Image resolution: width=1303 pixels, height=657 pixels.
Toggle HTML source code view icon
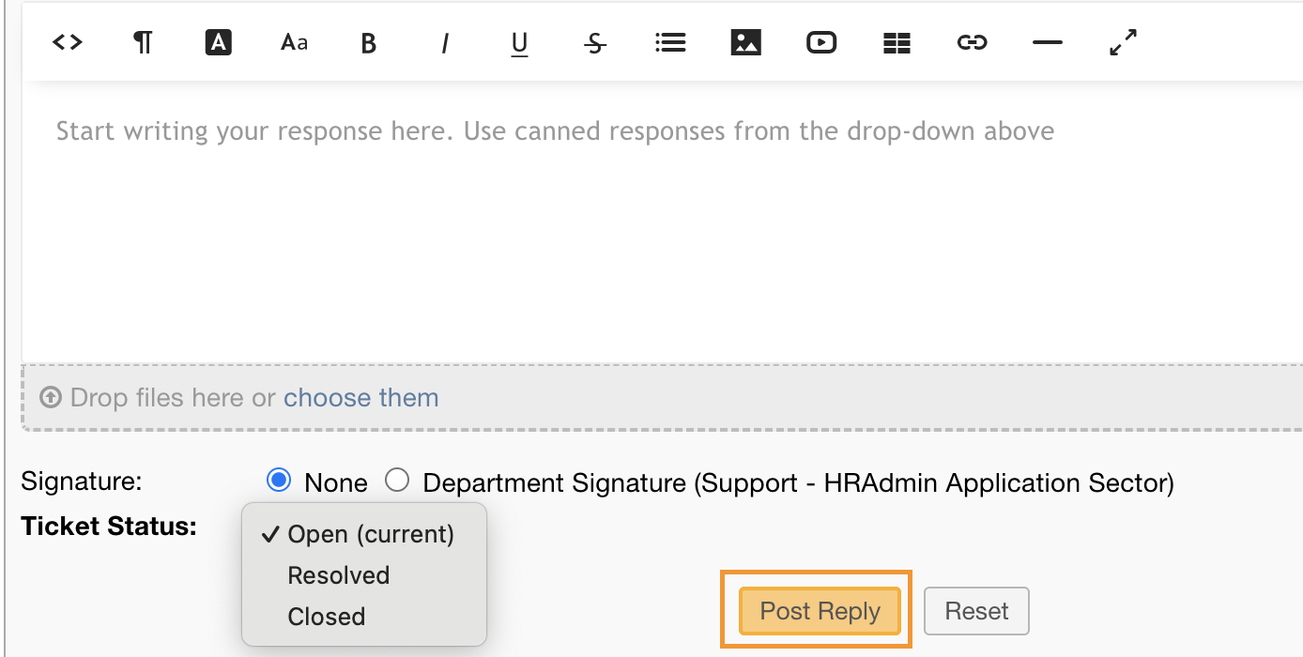click(68, 42)
